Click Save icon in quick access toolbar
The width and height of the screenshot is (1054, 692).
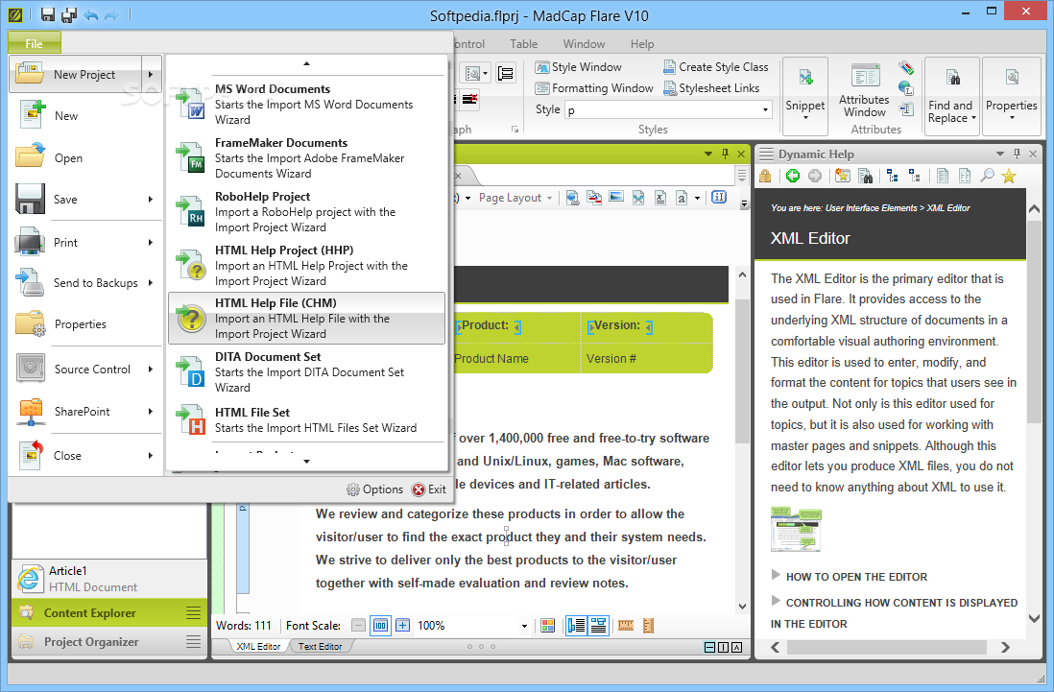pyautogui.click(x=48, y=14)
